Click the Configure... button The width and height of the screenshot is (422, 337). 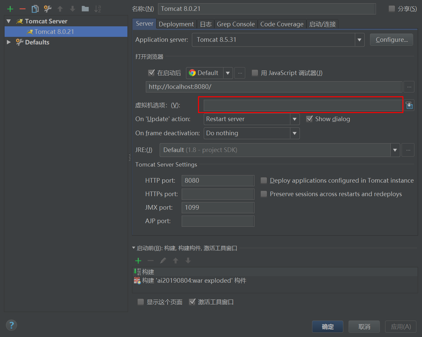(392, 39)
